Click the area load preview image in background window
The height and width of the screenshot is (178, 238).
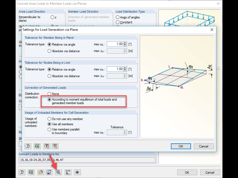click(x=189, y=18)
